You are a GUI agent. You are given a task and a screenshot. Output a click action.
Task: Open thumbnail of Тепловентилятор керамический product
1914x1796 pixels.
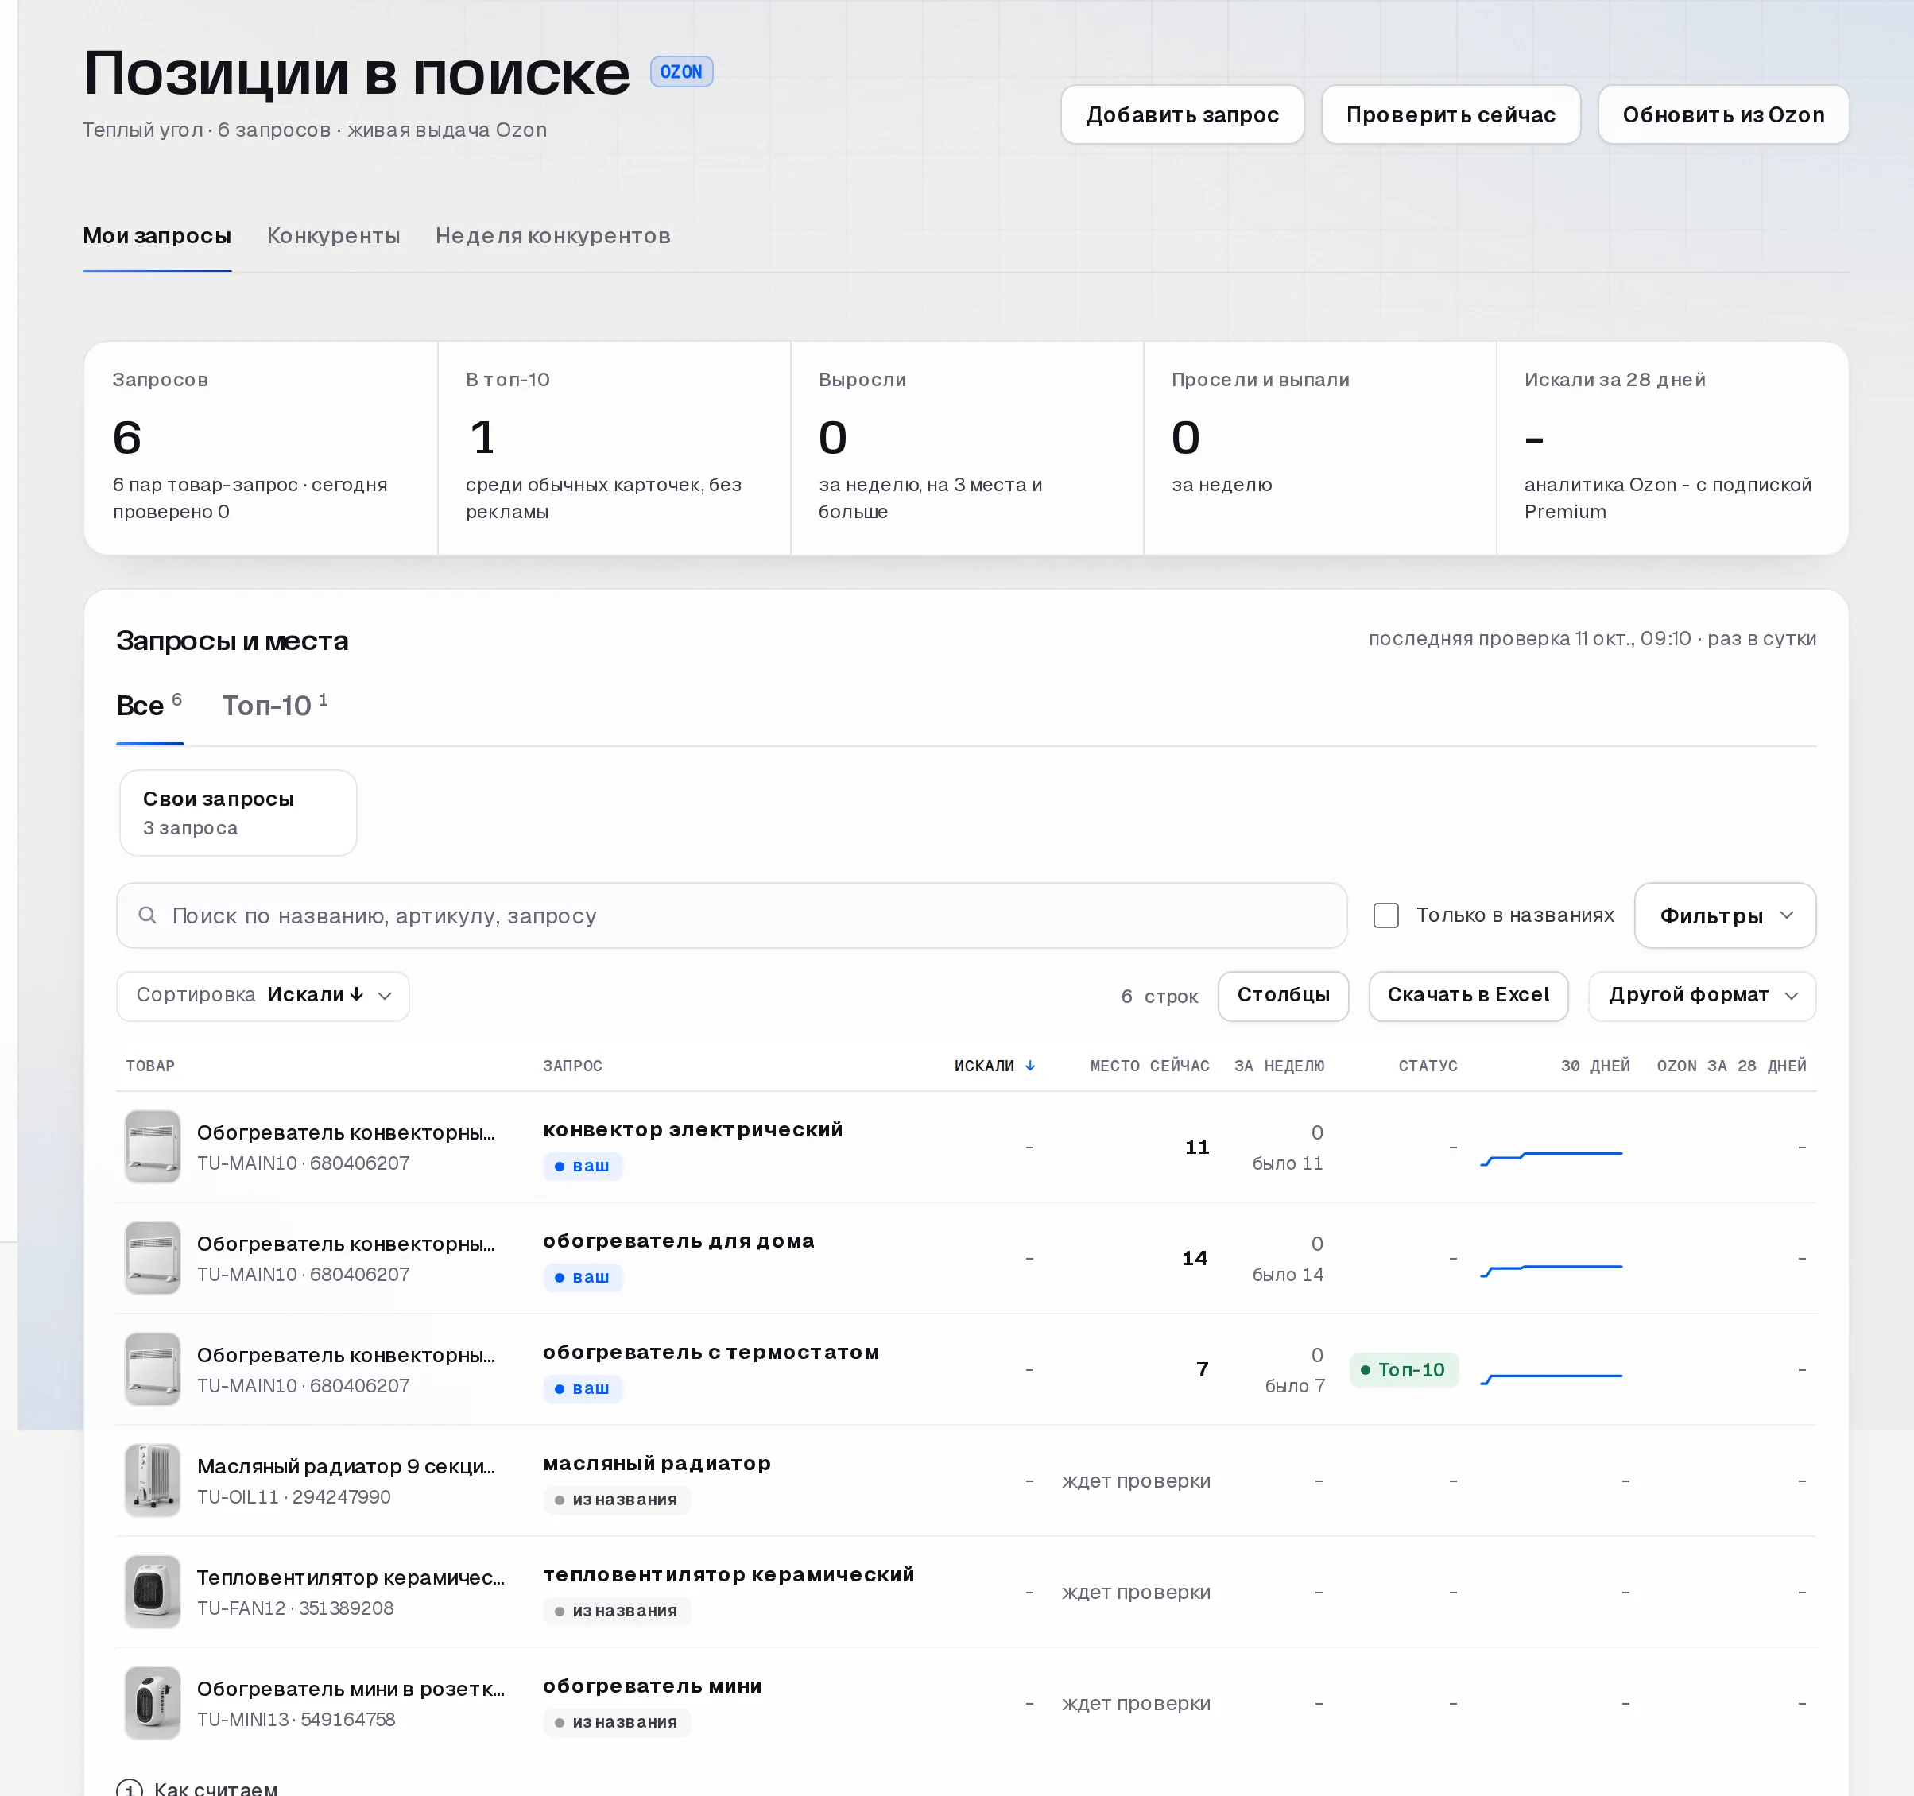pyautogui.click(x=152, y=1592)
